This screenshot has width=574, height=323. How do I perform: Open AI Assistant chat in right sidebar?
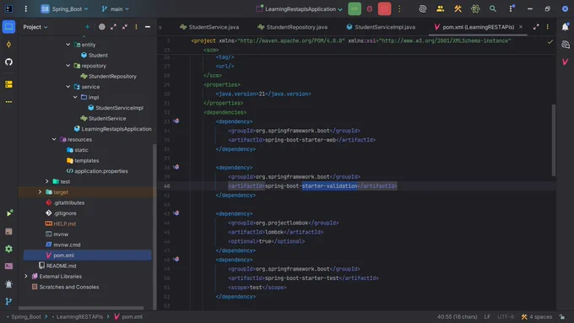(566, 45)
